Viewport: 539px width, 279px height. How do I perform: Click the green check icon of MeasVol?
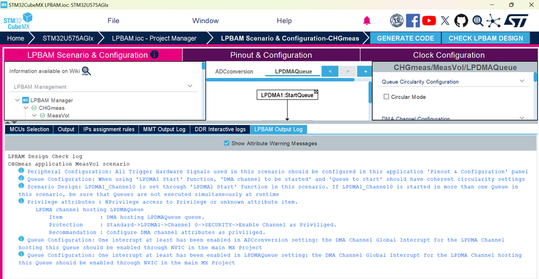[x=42, y=115]
